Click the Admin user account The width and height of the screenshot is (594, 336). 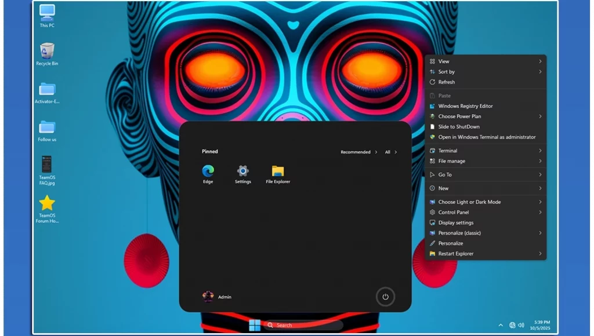pyautogui.click(x=218, y=297)
